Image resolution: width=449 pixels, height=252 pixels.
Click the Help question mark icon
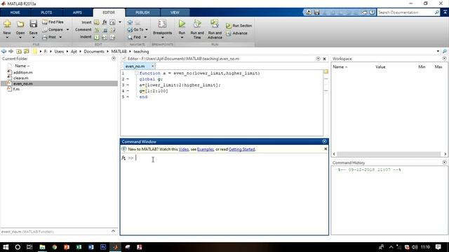(x=372, y=13)
